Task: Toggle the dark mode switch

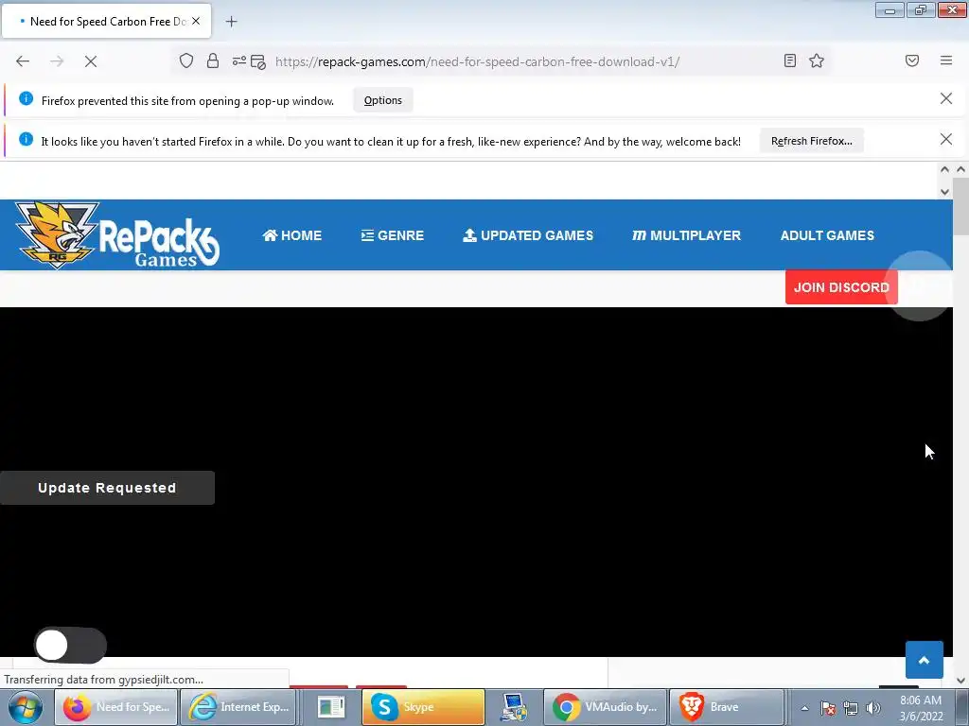Action: coord(70,645)
